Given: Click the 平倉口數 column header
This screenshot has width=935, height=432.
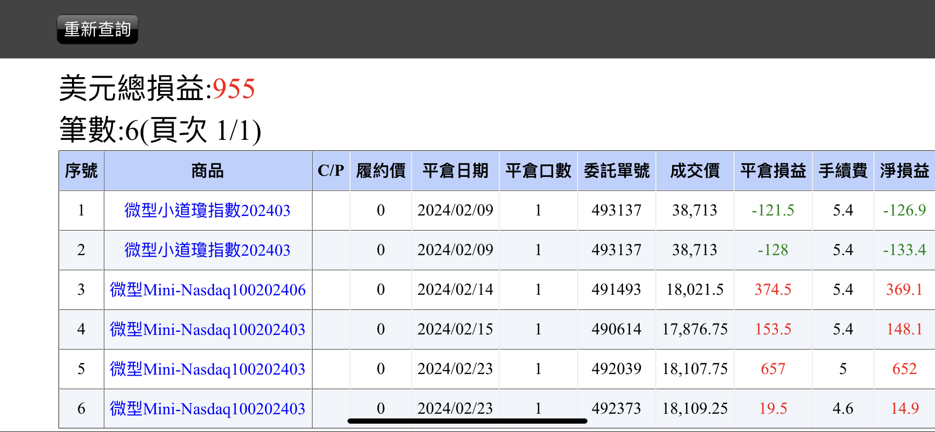Looking at the screenshot, I should click(x=538, y=171).
